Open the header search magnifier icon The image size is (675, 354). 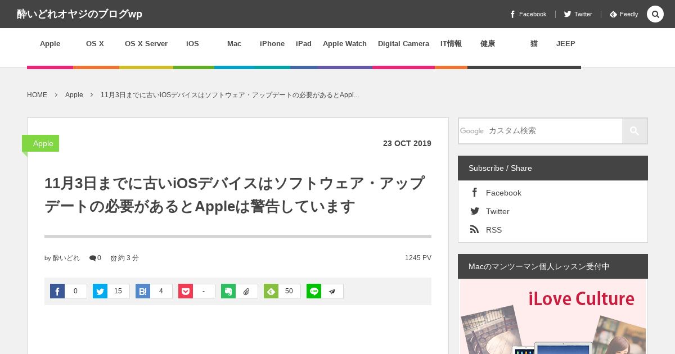point(655,14)
